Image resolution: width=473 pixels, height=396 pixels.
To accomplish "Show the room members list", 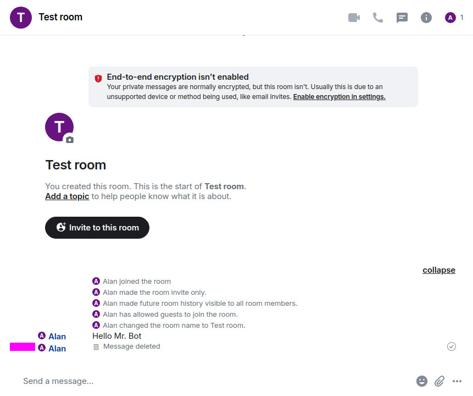I will [x=454, y=18].
